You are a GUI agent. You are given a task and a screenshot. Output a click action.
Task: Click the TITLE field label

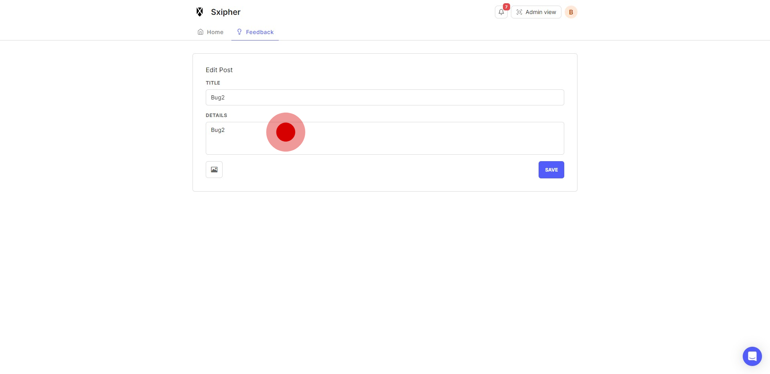coord(213,83)
